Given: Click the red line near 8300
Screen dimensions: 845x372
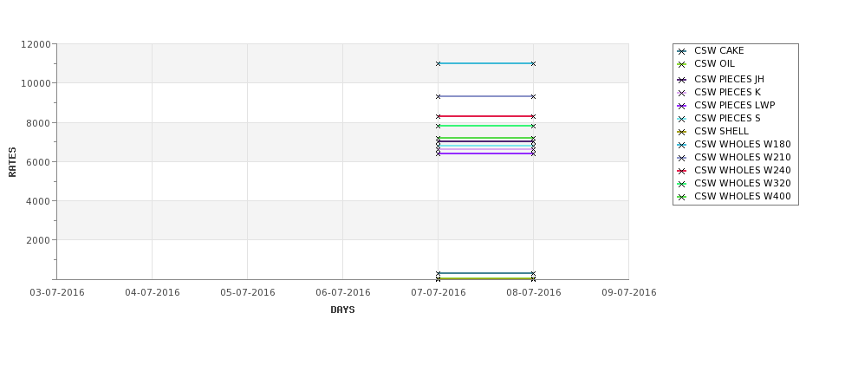Looking at the screenshot, I should [x=485, y=116].
